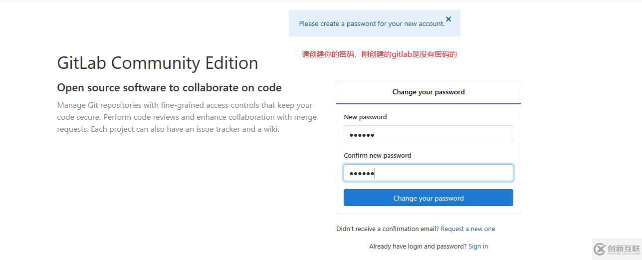The height and width of the screenshot is (260, 642).
Task: Select the Change your password tab header
Action: [x=428, y=92]
